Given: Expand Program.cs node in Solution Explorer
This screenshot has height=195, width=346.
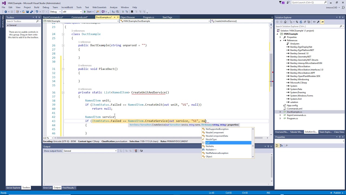Looking at the screenshot, I should 280,118.
